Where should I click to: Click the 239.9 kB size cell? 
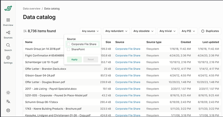105,82
